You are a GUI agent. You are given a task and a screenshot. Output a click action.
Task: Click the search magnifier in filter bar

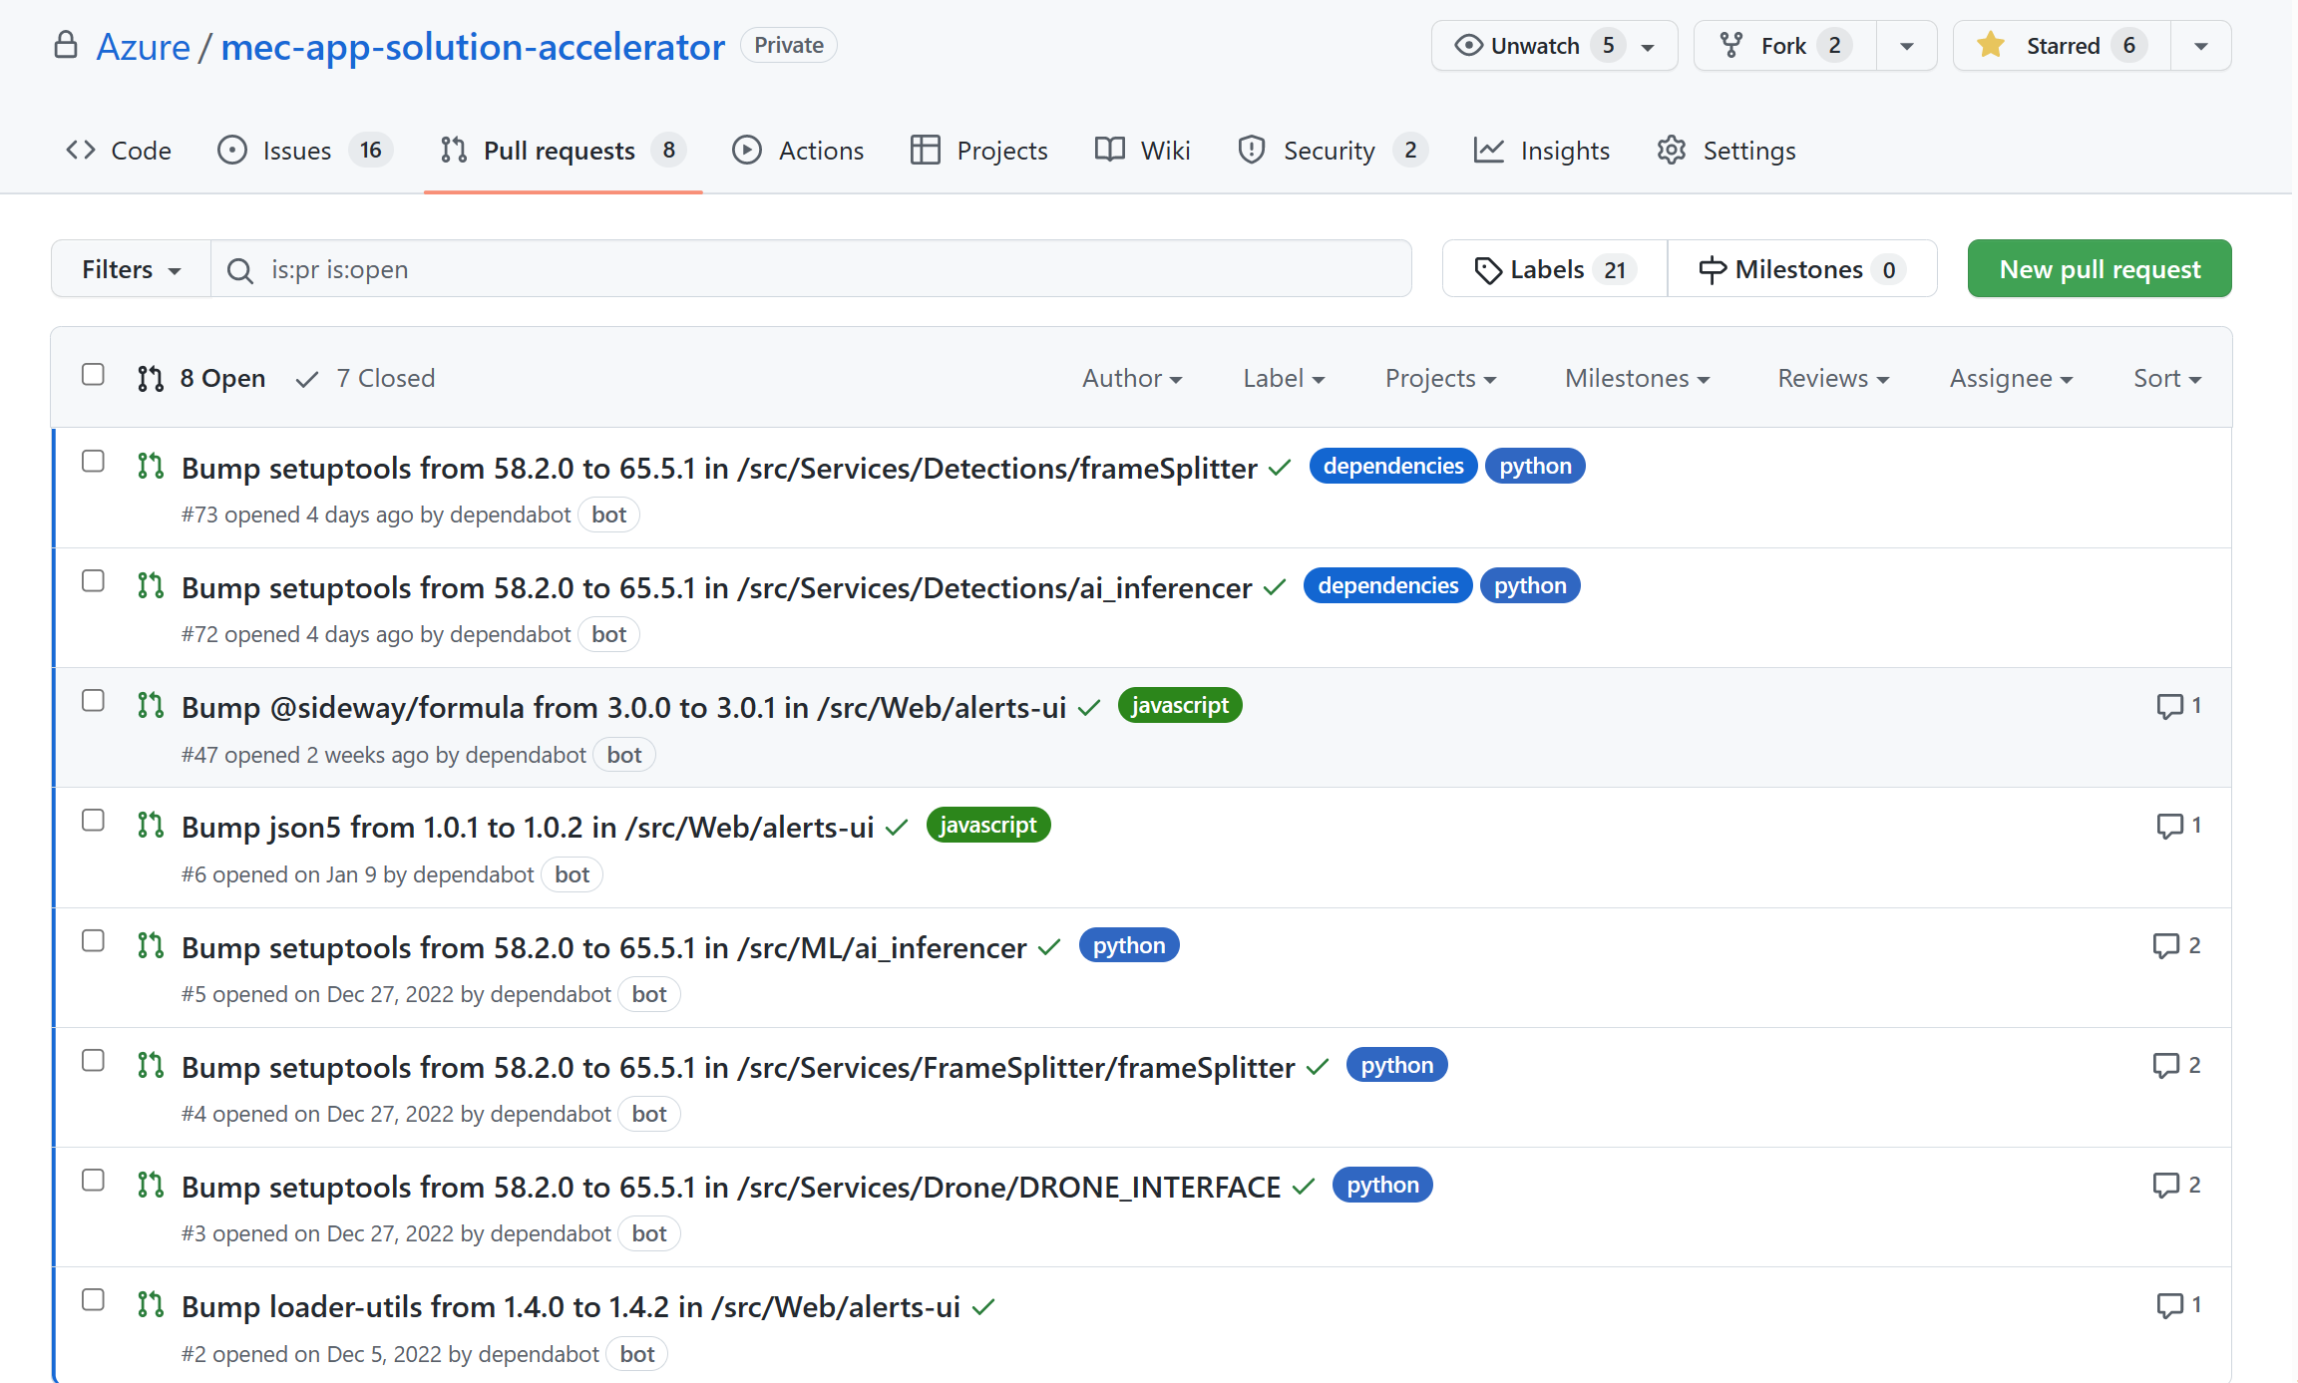(239, 269)
